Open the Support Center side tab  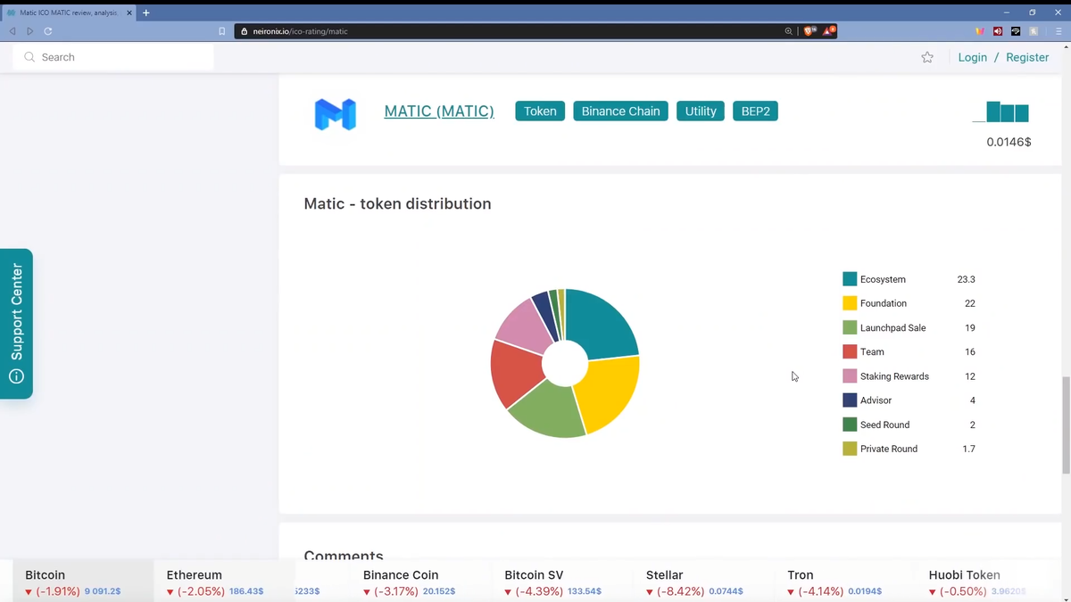pyautogui.click(x=16, y=323)
